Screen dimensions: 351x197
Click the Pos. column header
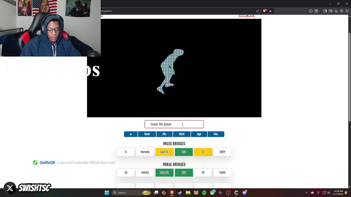[x=216, y=134]
